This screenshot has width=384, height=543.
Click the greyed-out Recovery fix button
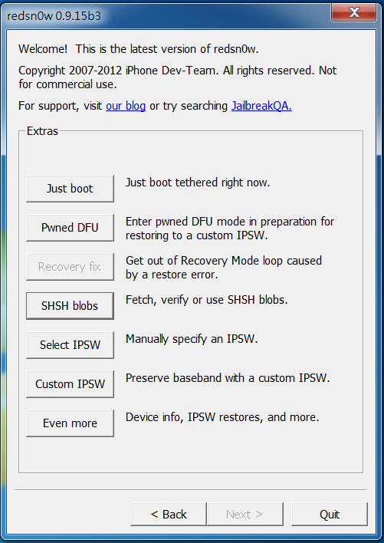coord(70,267)
